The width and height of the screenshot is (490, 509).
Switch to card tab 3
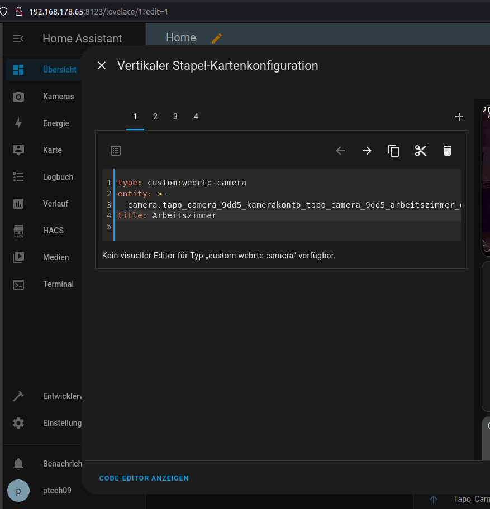tap(175, 117)
